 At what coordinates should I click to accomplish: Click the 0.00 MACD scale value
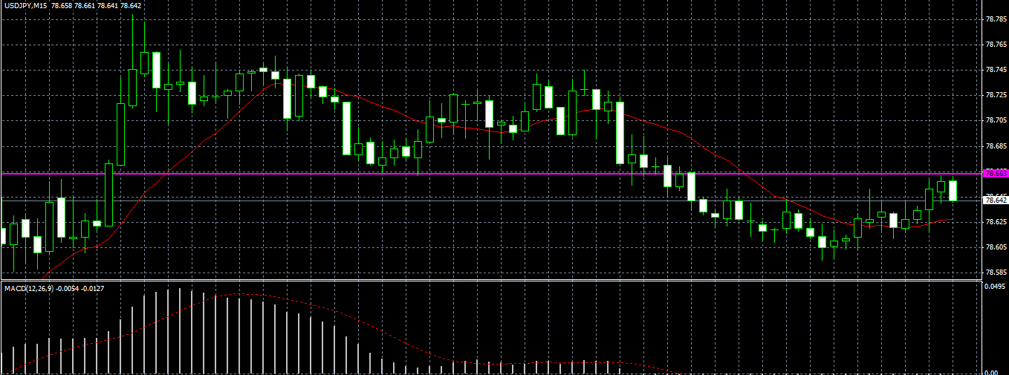point(990,372)
